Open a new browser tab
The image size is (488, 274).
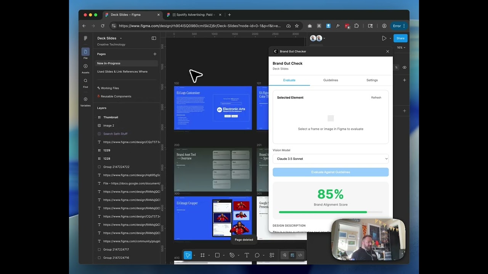pyautogui.click(x=229, y=15)
